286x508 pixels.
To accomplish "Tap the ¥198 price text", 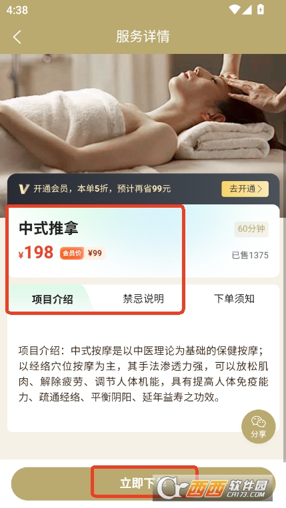I will [36, 252].
